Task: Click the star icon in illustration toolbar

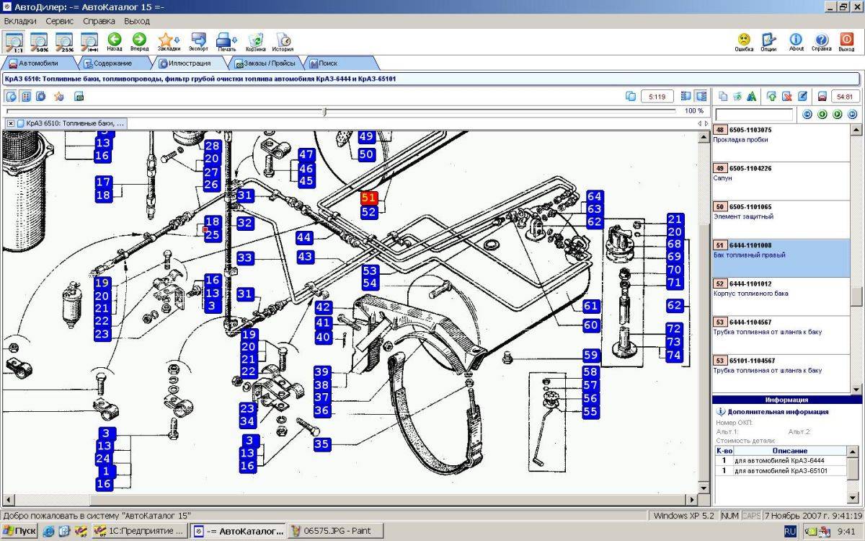Action: click(58, 96)
